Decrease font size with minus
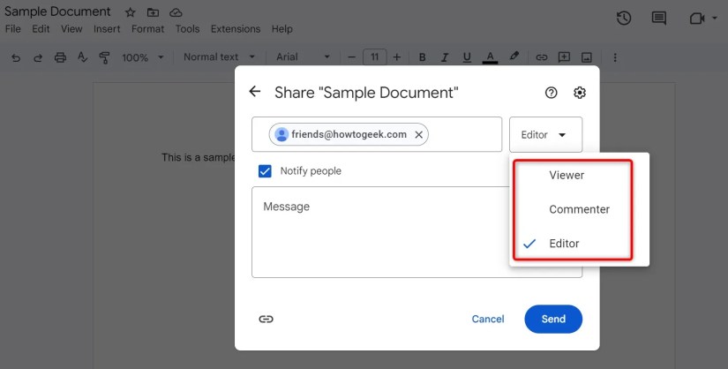The image size is (728, 369). tap(351, 57)
